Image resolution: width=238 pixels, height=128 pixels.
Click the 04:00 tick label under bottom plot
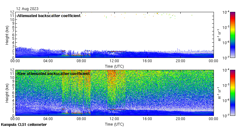click(x=48, y=119)
